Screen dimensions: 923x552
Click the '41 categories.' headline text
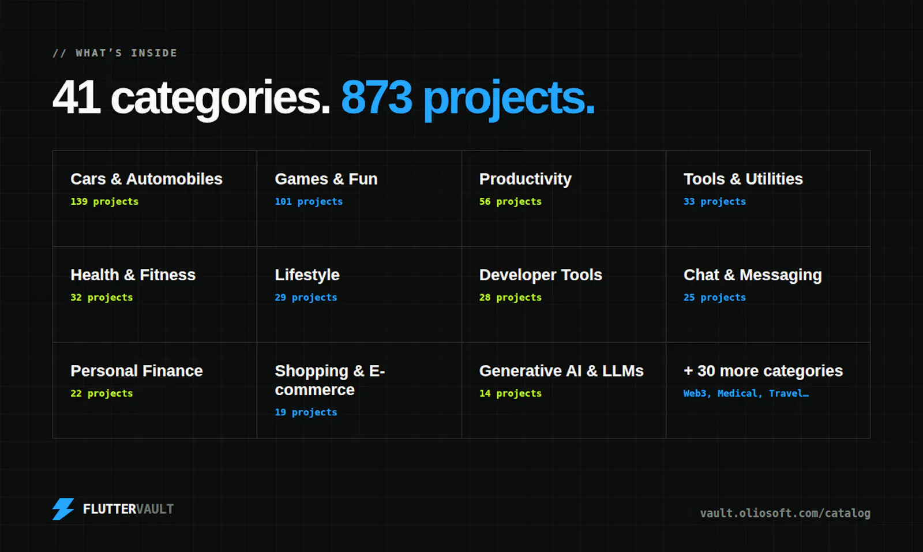[192, 97]
